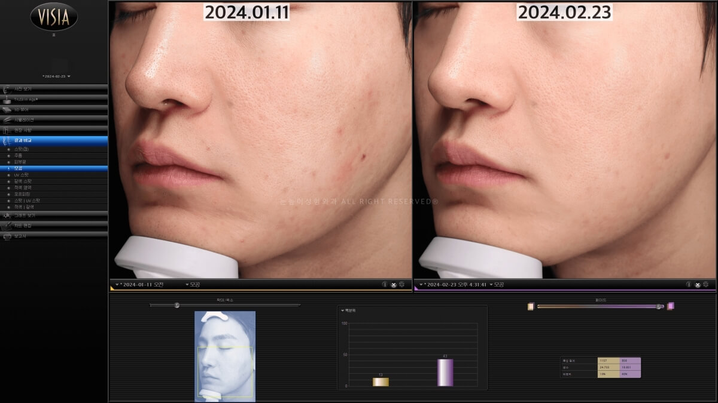Select 주름 in the comparison list
This screenshot has height=403, width=718.
(x=54, y=155)
